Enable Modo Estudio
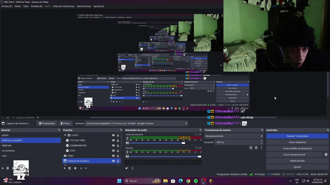Screen dimensions: 330x185 click(x=297, y=161)
